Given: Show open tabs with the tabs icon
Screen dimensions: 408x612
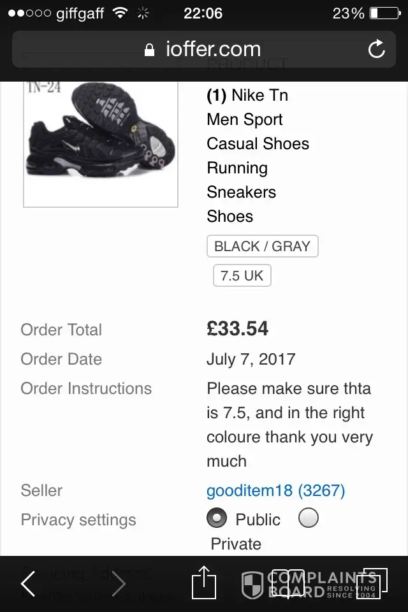Looking at the screenshot, I should pyautogui.click(x=371, y=583).
